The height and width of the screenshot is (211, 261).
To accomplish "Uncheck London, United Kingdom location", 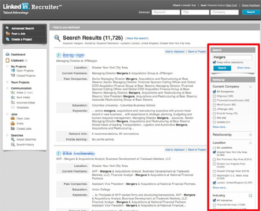I will (214, 183).
